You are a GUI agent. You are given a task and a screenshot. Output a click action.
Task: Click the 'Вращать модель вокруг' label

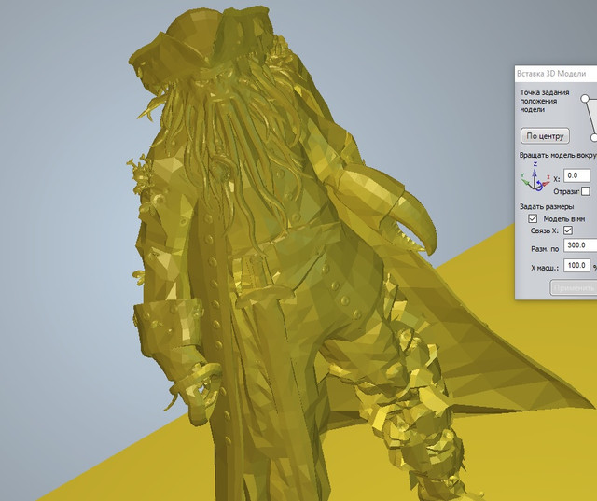pos(558,155)
